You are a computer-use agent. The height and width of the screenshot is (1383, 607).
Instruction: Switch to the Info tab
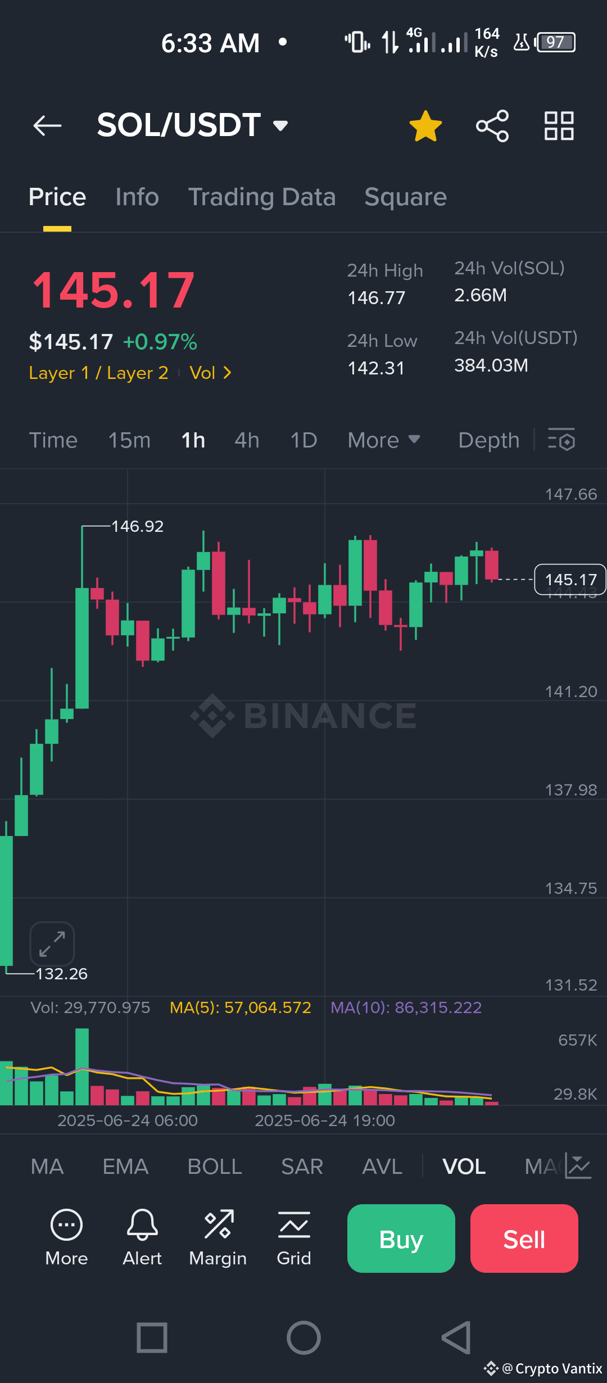137,197
